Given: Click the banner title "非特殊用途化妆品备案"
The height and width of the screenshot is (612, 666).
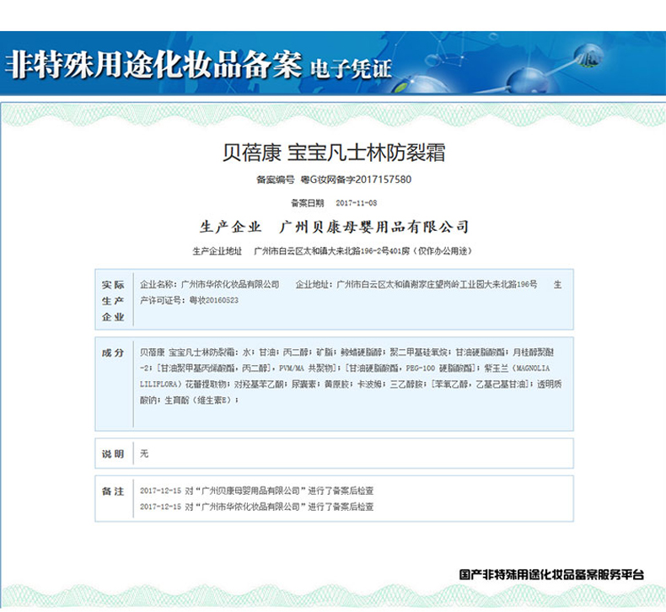Looking at the screenshot, I should [153, 65].
